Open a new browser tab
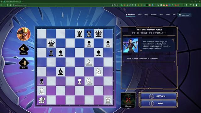The width and height of the screenshot is (201, 113). click(x=23, y=2)
